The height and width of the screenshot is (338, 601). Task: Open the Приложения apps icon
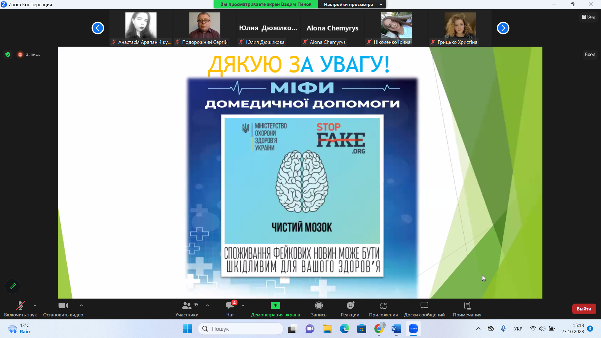[383, 305]
